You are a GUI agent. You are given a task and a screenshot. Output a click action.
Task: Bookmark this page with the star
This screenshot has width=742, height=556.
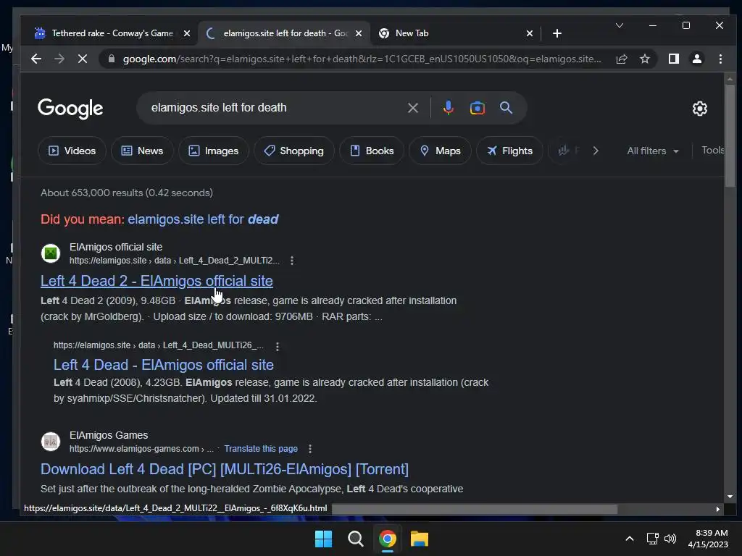[644, 59]
